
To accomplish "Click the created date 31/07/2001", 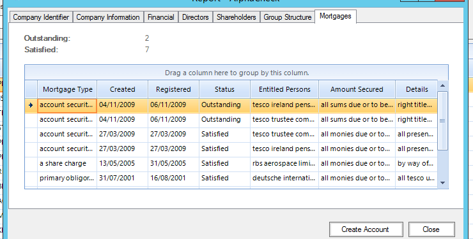I will pos(122,178).
